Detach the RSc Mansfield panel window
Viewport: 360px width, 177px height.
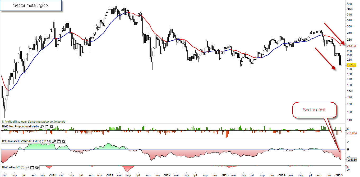click(59, 141)
